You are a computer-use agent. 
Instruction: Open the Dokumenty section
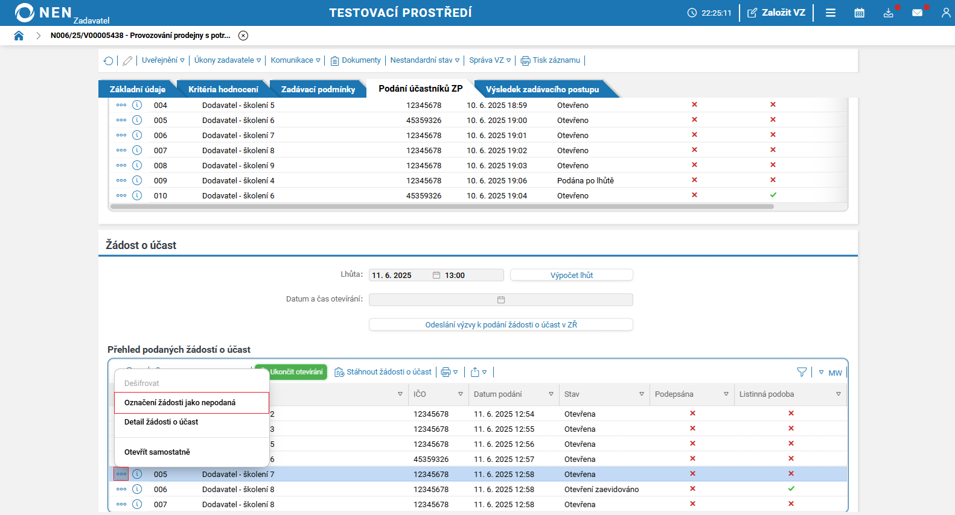(x=356, y=60)
